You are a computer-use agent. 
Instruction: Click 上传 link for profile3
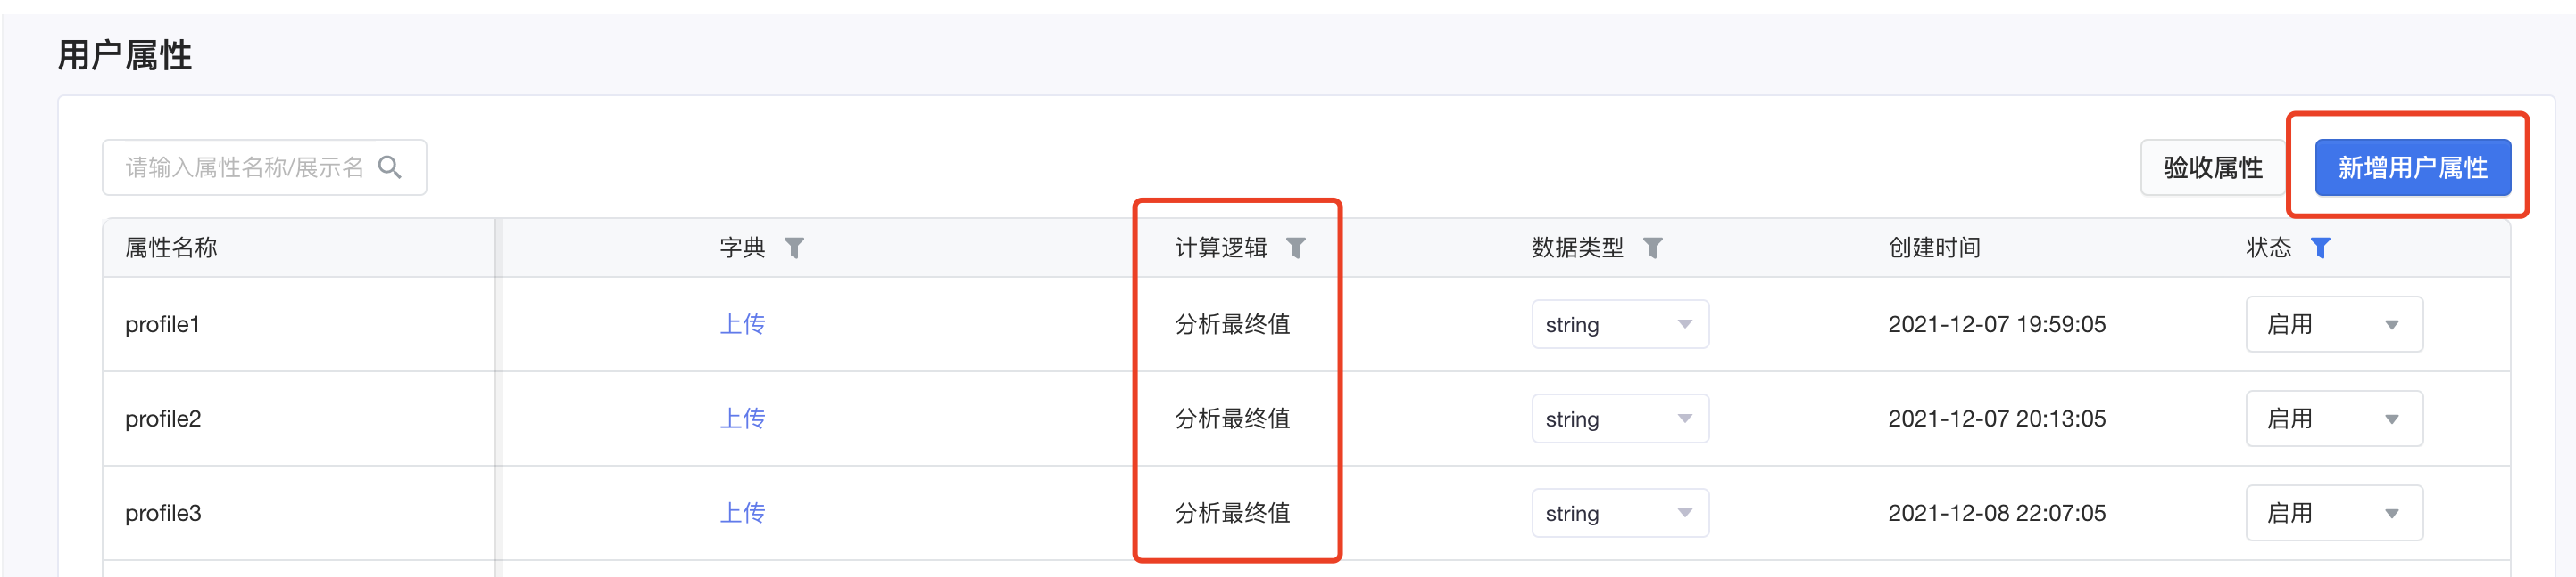coord(742,513)
